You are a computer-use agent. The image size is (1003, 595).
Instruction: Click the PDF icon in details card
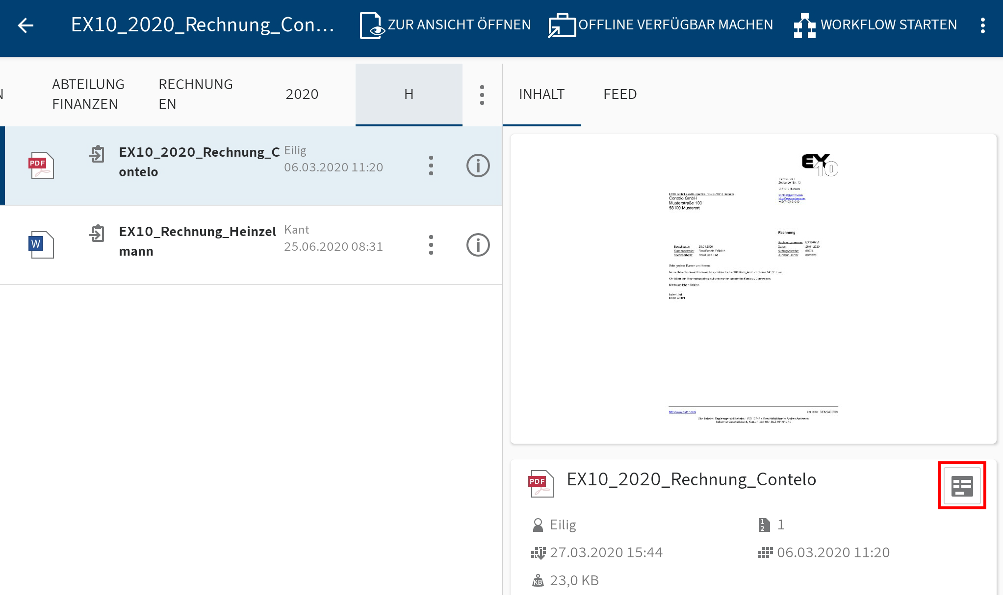click(541, 483)
